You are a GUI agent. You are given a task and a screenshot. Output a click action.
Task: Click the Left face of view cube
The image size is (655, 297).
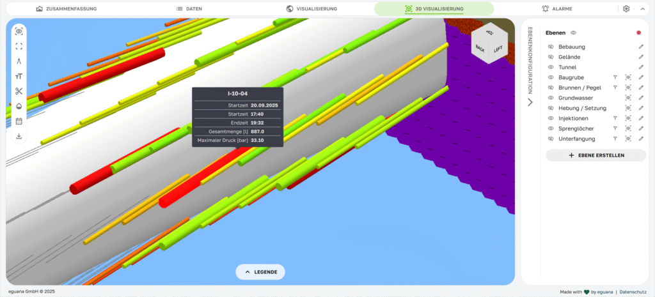(498, 49)
